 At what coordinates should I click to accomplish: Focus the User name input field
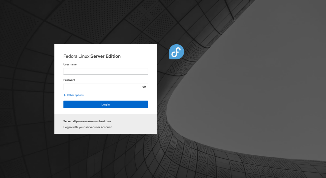click(105, 71)
